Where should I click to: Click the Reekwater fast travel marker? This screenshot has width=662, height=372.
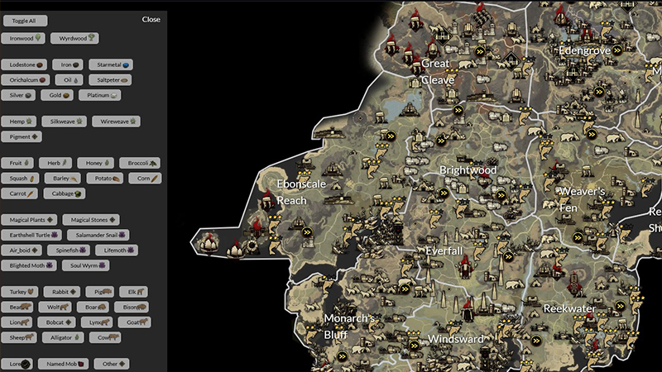[x=620, y=306]
